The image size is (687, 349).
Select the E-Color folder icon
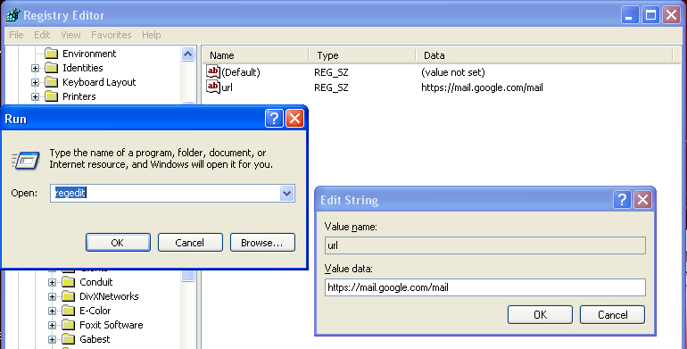(x=69, y=311)
